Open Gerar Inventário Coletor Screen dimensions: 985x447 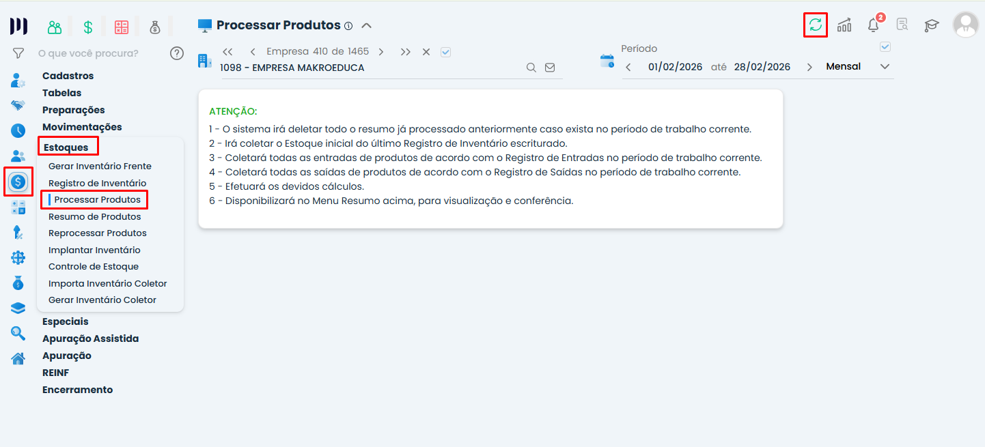102,300
